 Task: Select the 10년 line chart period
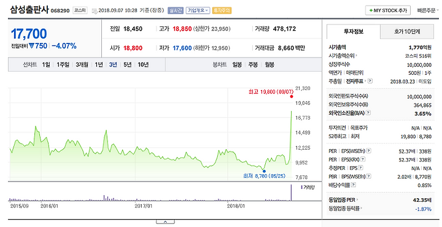143,65
